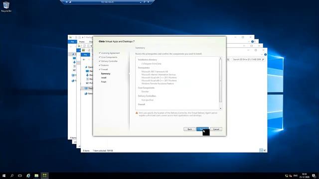Open the Windows Start menu
Screen dimensions: 319x179
pos(4,176)
